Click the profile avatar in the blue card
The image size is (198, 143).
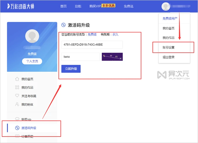point(32,36)
